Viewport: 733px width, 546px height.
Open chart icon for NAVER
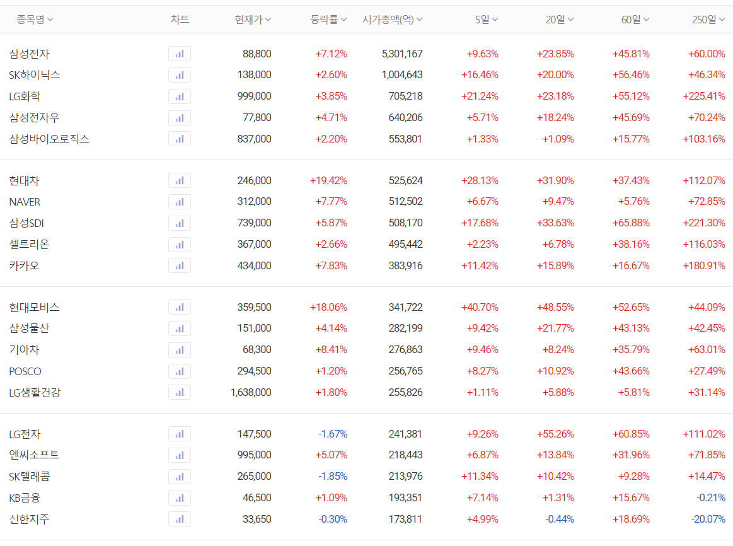click(x=180, y=202)
